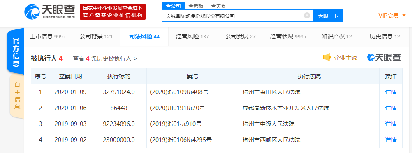Click the 企业主说 link
This screenshot has height=153, width=412.
tap(345, 58)
